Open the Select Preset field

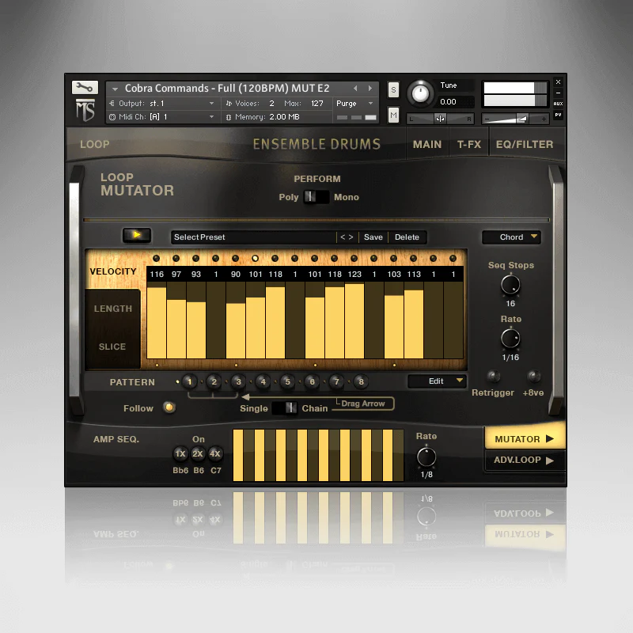pos(253,237)
